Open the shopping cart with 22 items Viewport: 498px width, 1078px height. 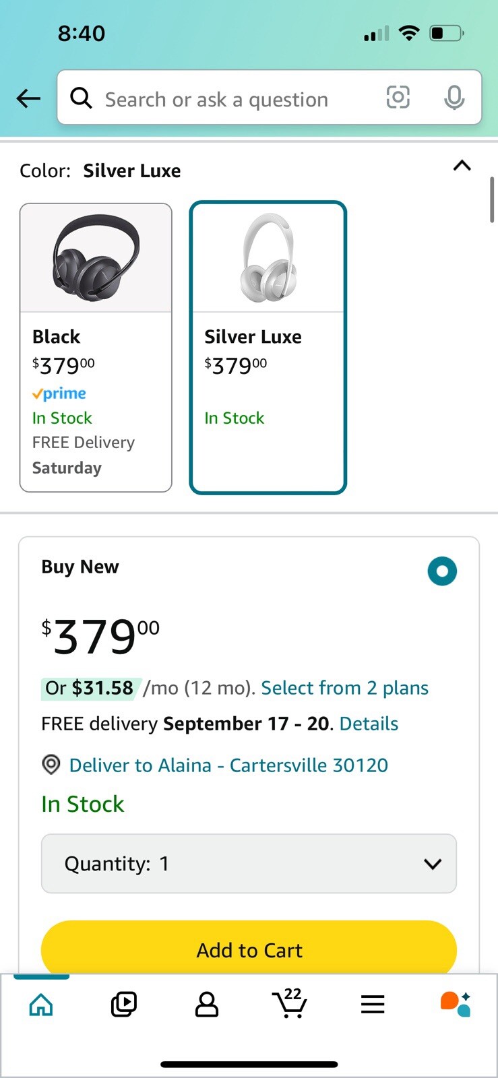pyautogui.click(x=290, y=1005)
